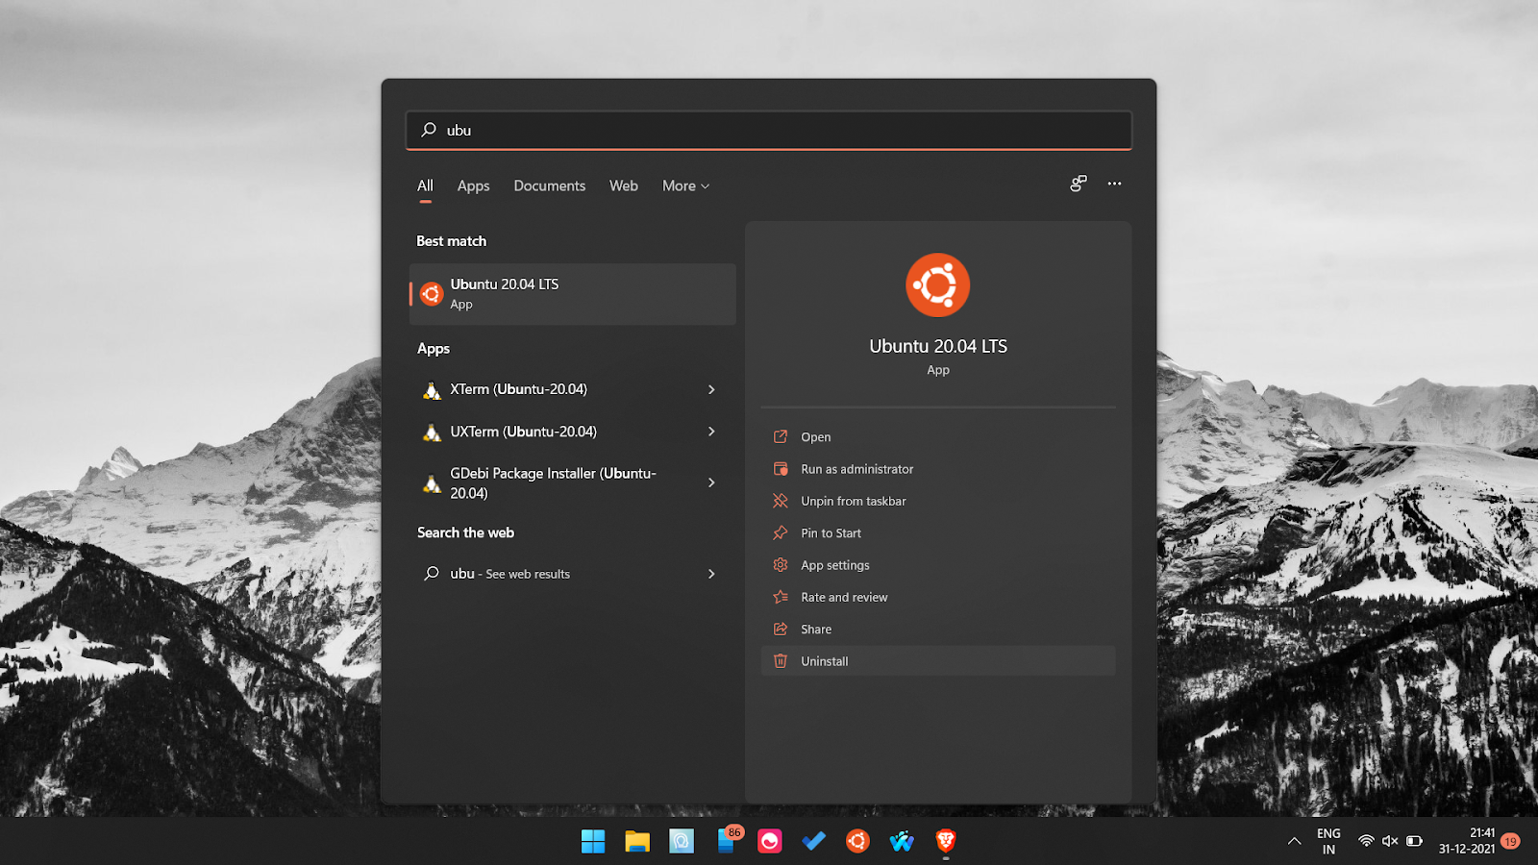Open the blue checkmark To Do app
The width and height of the screenshot is (1538, 865).
814,841
